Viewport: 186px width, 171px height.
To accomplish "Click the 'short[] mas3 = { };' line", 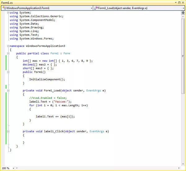I will pyautogui.click(x=38, y=68).
